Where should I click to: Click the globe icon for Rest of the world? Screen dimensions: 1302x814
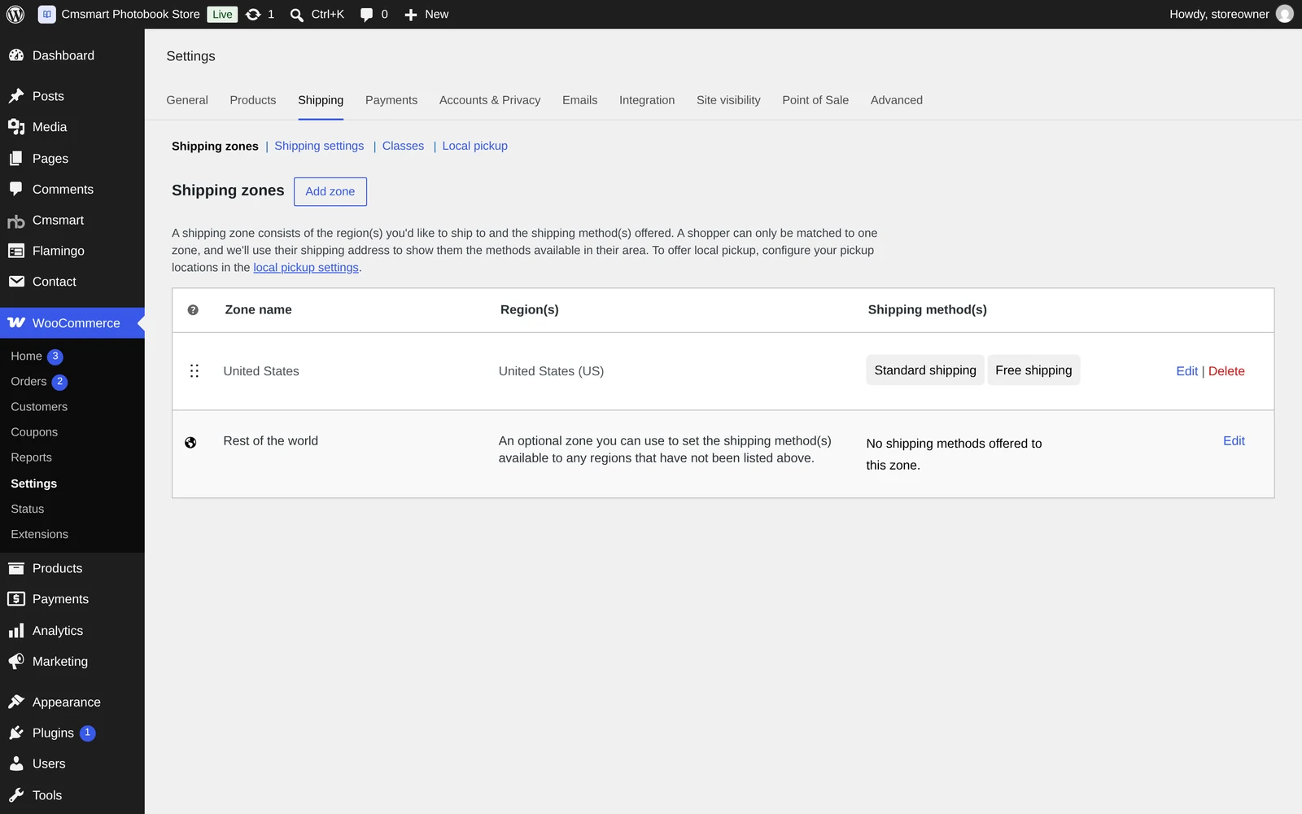click(190, 443)
